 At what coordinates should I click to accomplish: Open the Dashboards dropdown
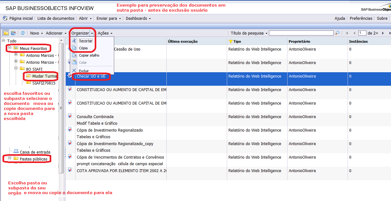[138, 19]
